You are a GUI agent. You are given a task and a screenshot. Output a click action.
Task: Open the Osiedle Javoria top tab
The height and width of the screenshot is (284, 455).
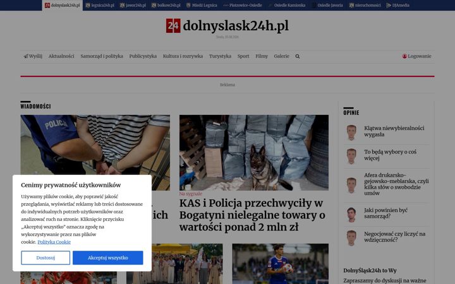327,5
